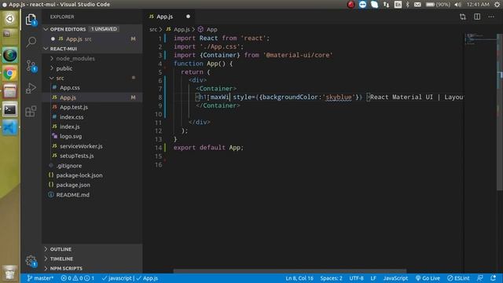The width and height of the screenshot is (503, 283).
Task: Click the master branch indicator in status bar
Action: tap(40, 278)
